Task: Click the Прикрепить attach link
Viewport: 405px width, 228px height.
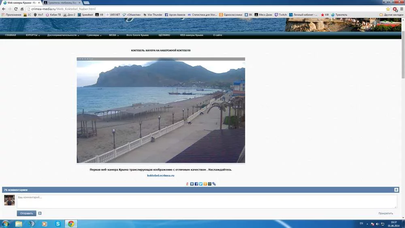Action: [386, 213]
